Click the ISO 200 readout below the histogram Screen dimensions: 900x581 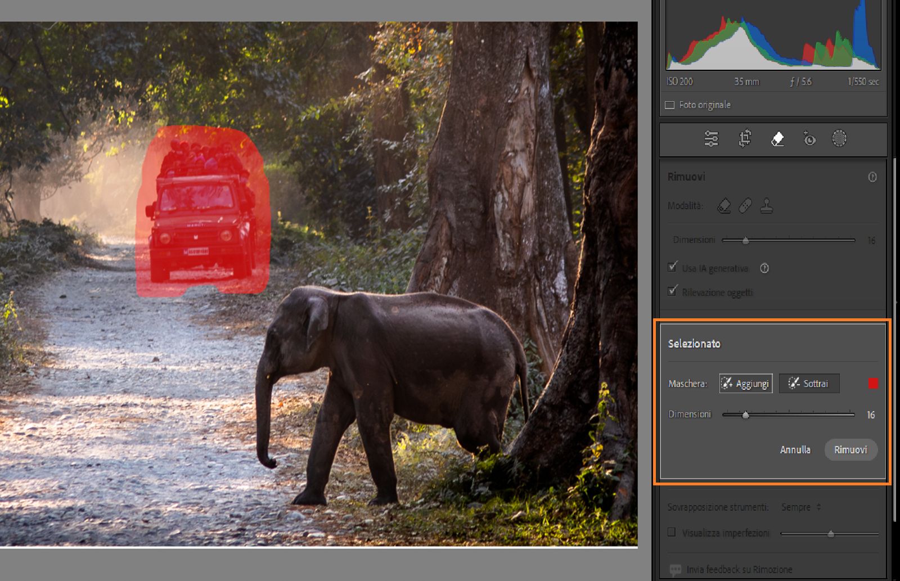point(679,82)
